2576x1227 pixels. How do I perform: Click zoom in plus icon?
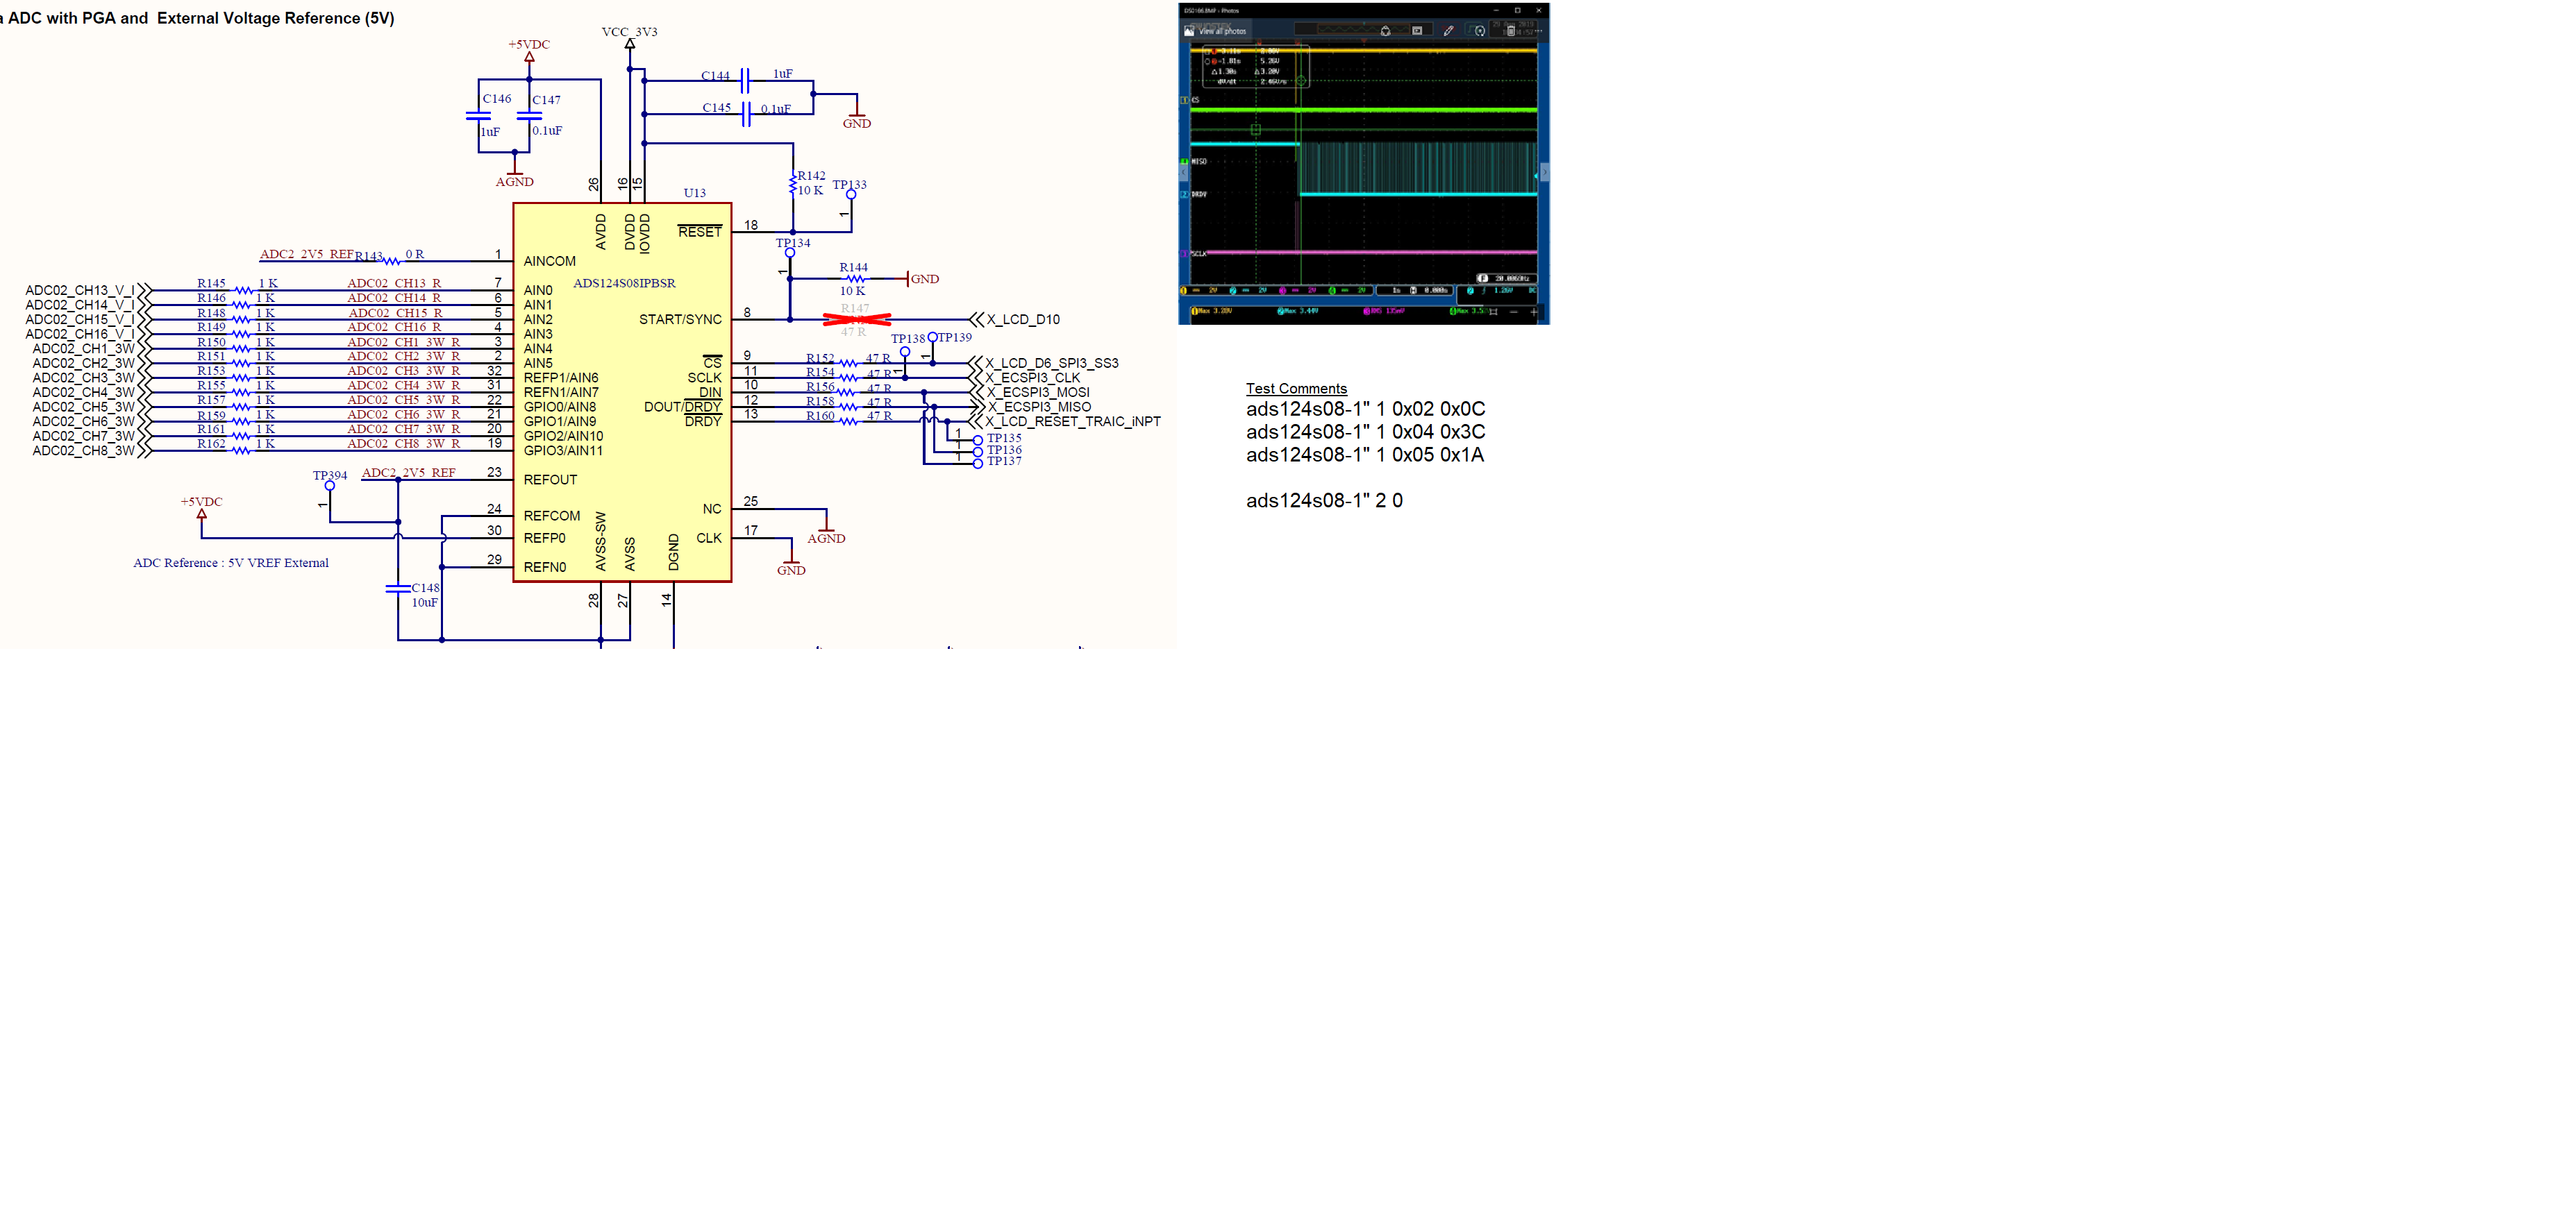tap(1534, 312)
